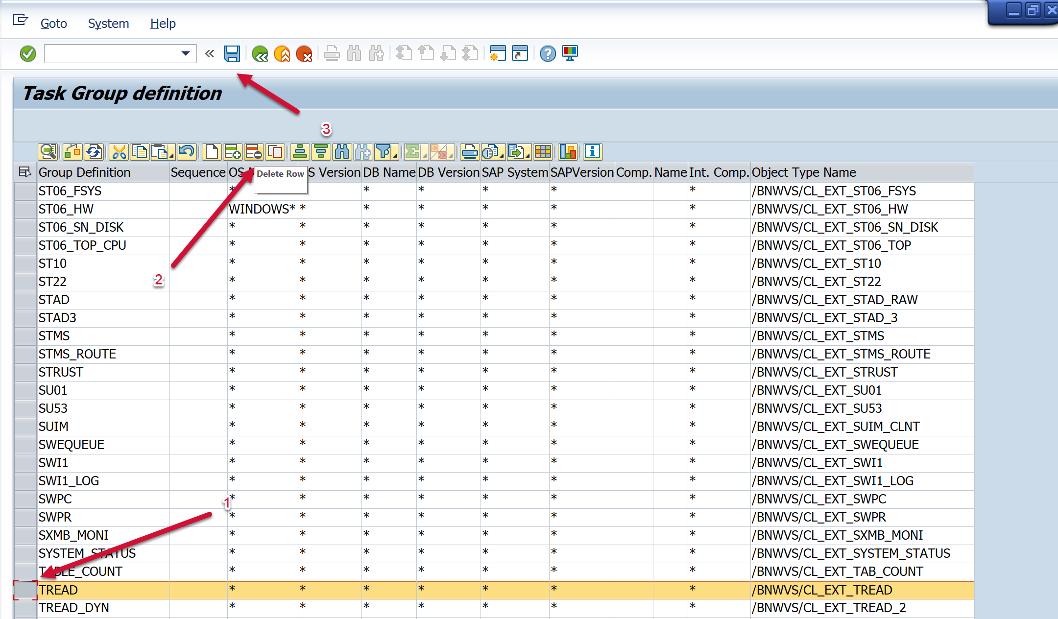Select row selector for SWPC row
Viewport: 1058px width, 619px height.
(25, 499)
